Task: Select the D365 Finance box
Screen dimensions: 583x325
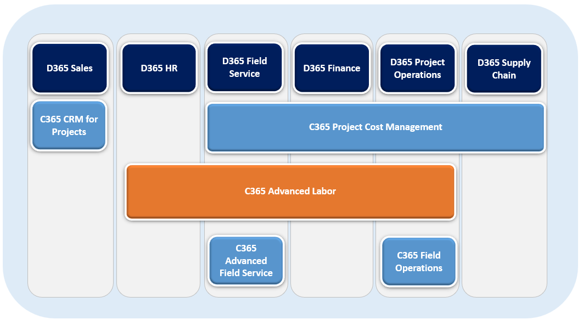Action: coord(332,69)
